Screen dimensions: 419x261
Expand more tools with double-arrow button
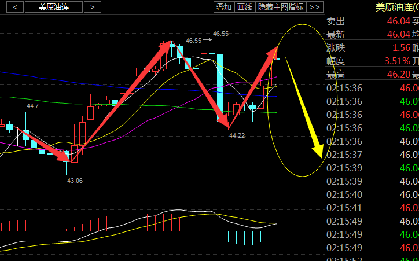315,8
